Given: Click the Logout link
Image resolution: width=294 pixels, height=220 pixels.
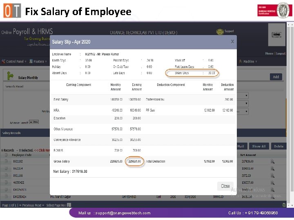Looking at the screenshot, I should coord(281,53).
